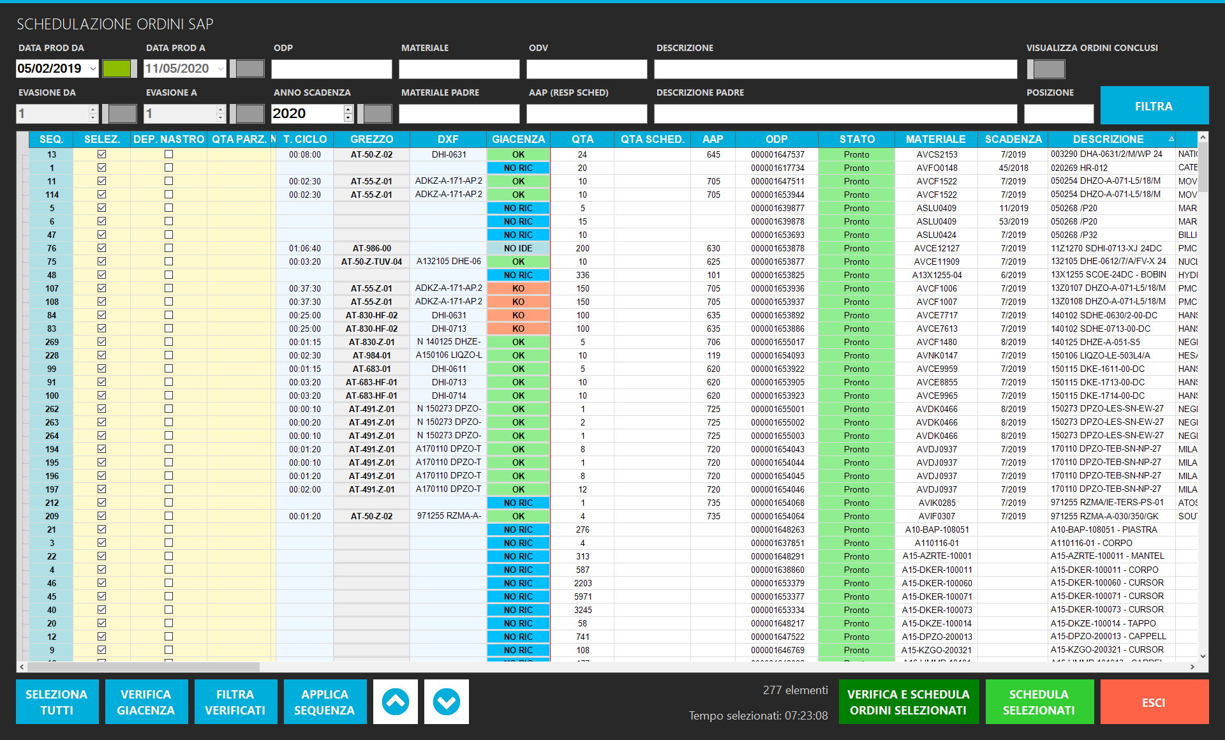Image resolution: width=1225 pixels, height=740 pixels.
Task: Toggle the DATA PROD A switch
Action: (247, 69)
